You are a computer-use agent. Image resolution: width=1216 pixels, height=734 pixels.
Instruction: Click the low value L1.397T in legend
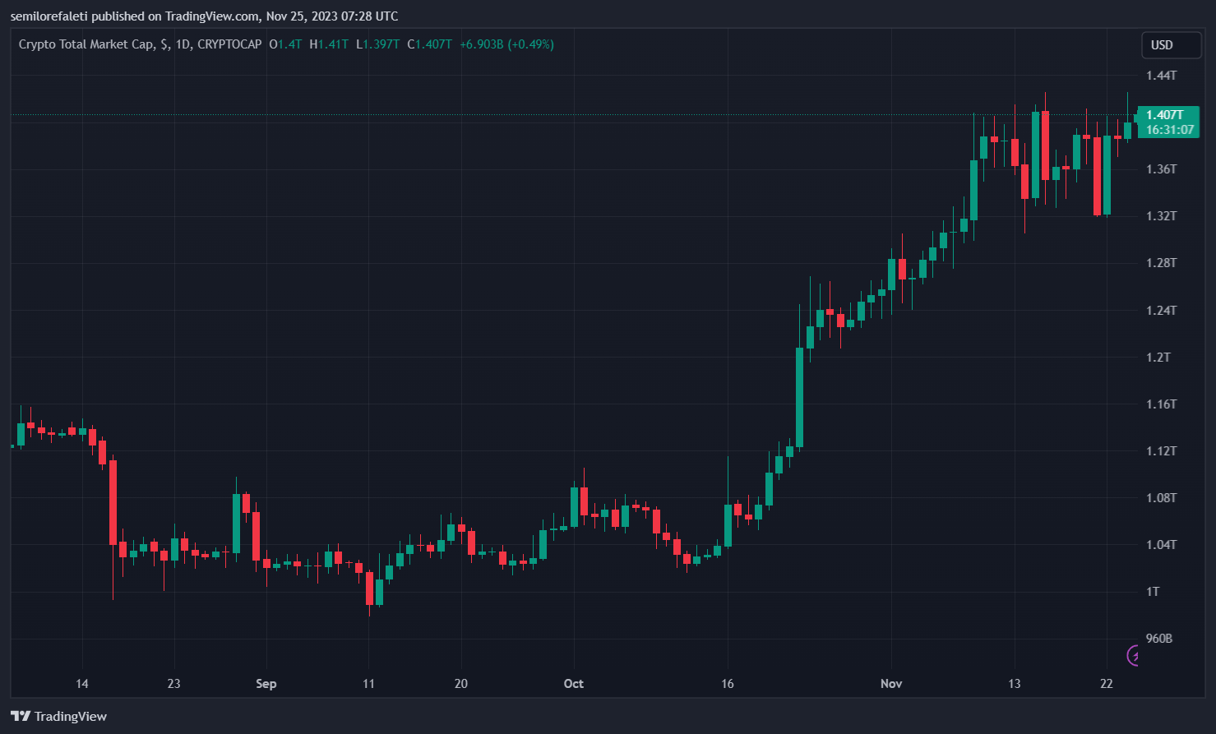[377, 44]
